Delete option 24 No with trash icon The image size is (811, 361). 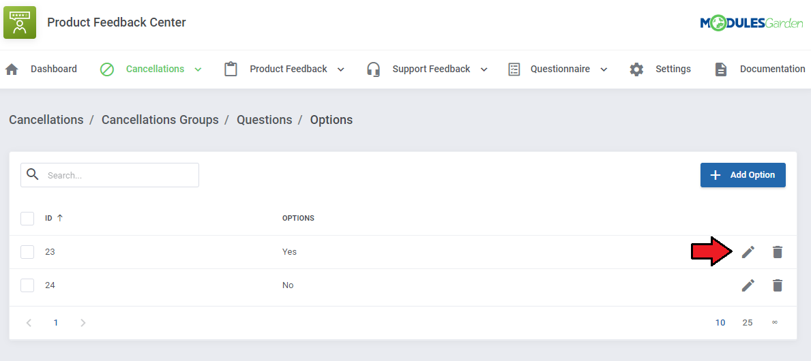[x=778, y=285]
